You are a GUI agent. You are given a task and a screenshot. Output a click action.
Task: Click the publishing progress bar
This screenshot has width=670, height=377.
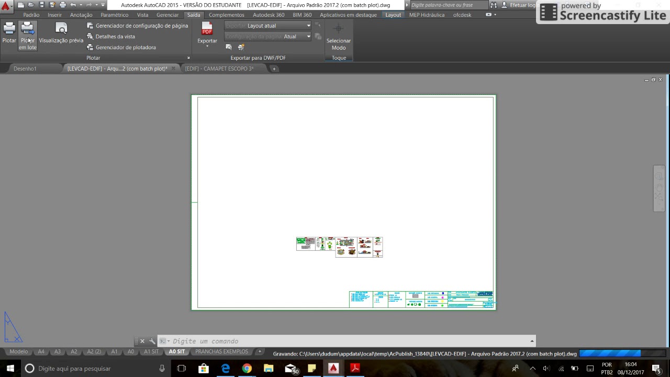tap(621, 354)
